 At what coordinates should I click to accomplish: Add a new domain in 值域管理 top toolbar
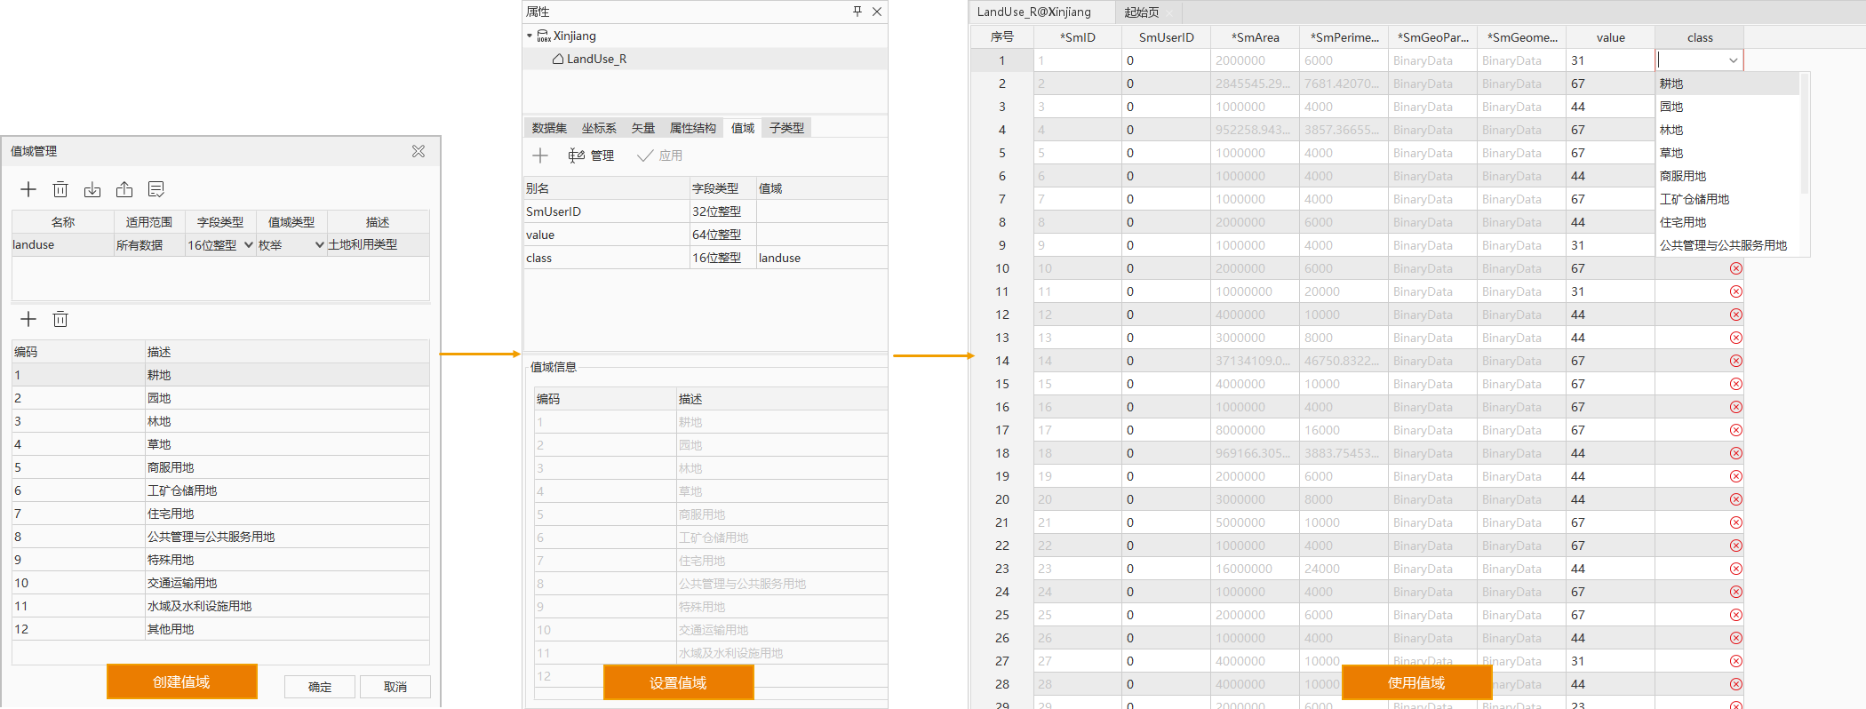[28, 189]
